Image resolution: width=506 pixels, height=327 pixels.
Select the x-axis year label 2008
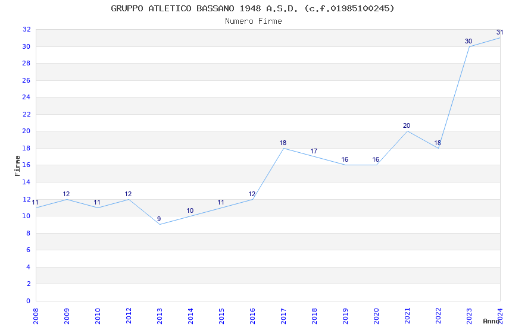(36, 316)
